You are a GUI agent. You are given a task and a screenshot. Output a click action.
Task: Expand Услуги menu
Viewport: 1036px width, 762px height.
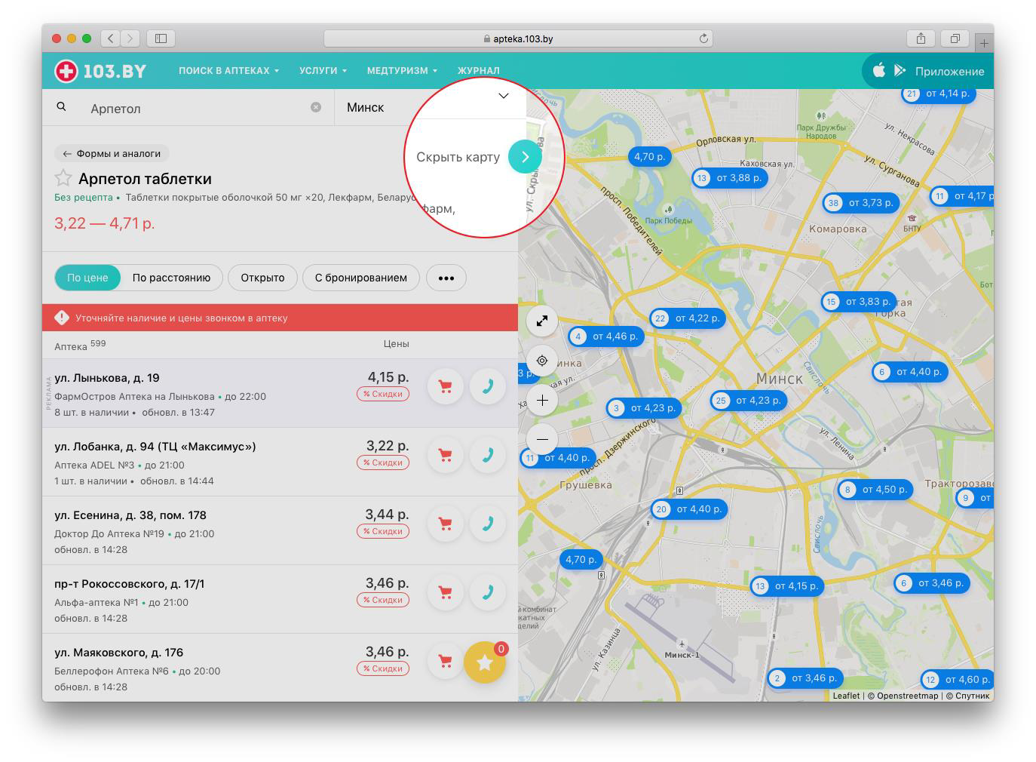pos(323,70)
